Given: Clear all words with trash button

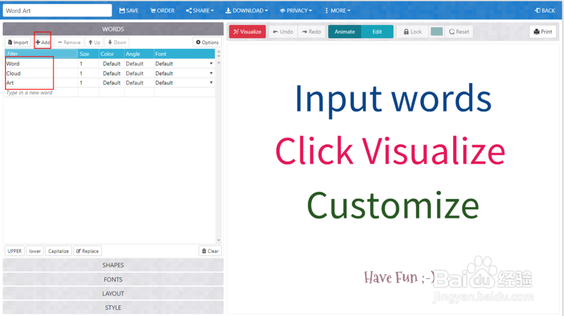Looking at the screenshot, I should (210, 251).
